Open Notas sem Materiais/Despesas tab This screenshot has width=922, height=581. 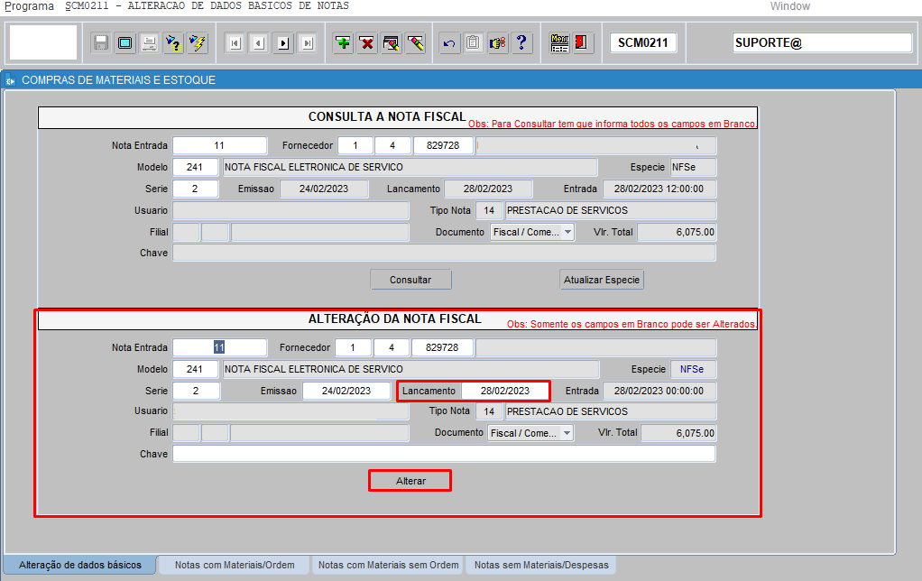coord(541,565)
